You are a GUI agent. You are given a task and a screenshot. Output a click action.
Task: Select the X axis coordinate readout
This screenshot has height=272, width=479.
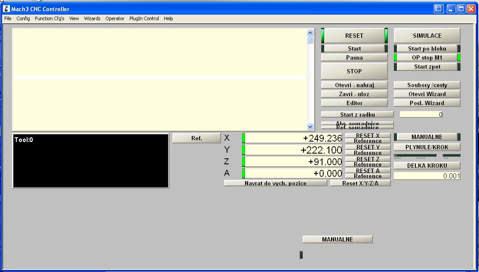point(293,138)
